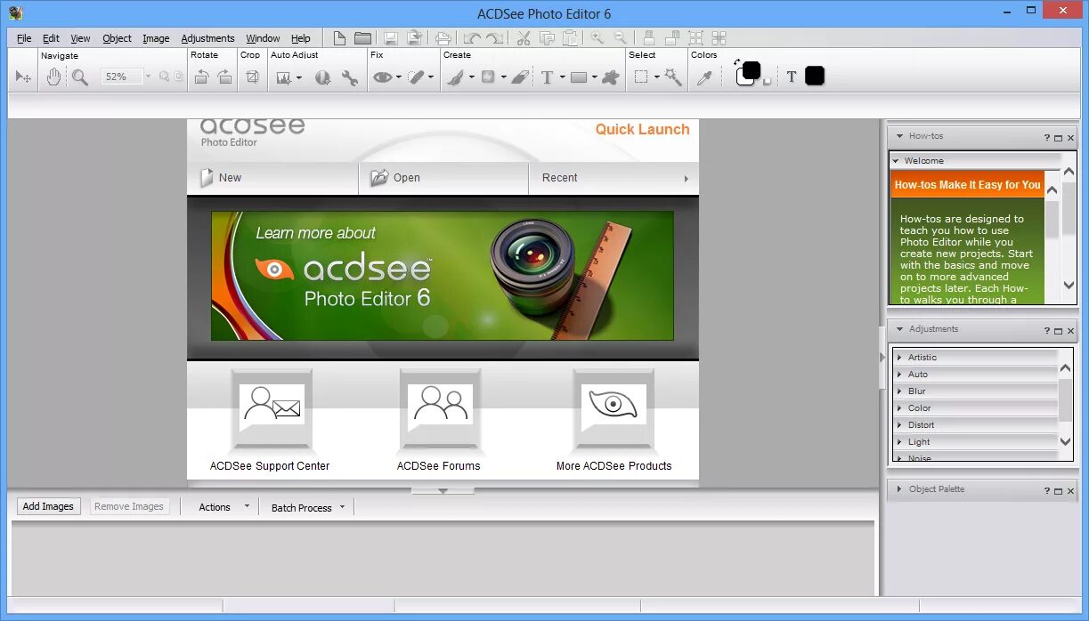Select the Move tool arrow icon

click(x=23, y=77)
